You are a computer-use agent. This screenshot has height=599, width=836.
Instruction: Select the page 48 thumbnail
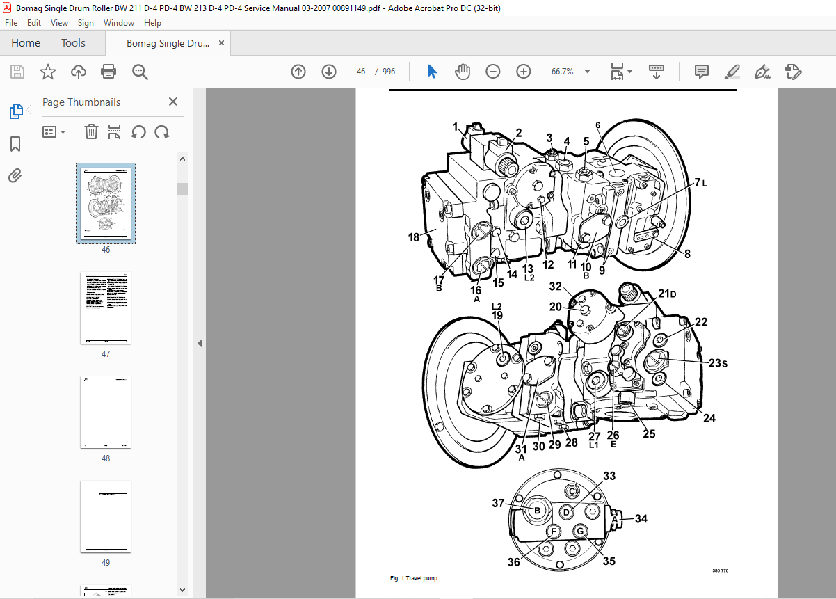coord(106,412)
